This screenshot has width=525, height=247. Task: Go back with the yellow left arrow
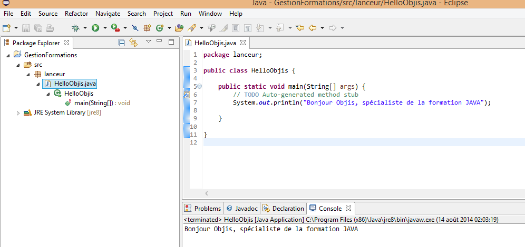point(313,28)
